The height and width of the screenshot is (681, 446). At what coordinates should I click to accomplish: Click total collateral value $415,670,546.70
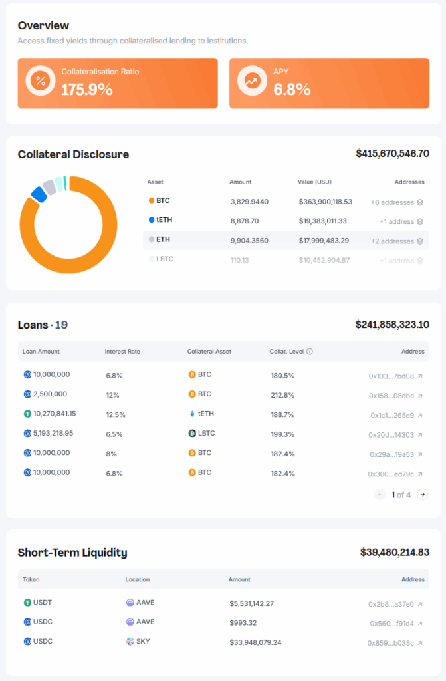click(x=393, y=154)
